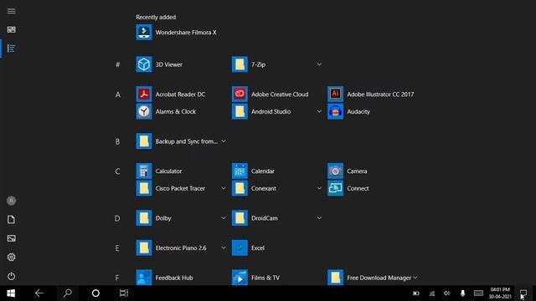Click the letter B section header
536x301 pixels.
[117, 141]
